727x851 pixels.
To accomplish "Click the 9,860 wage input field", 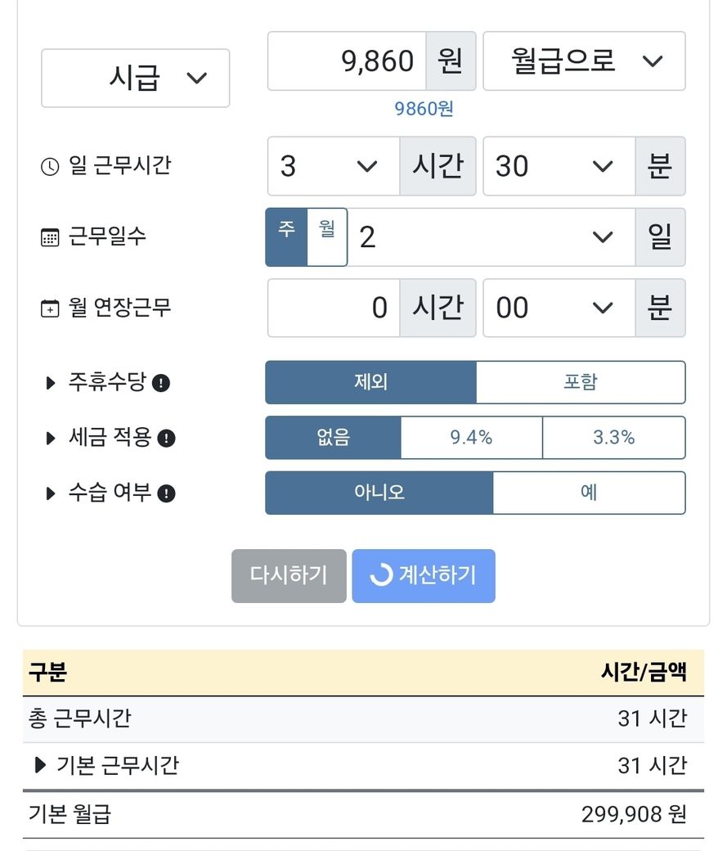I will [x=347, y=61].
